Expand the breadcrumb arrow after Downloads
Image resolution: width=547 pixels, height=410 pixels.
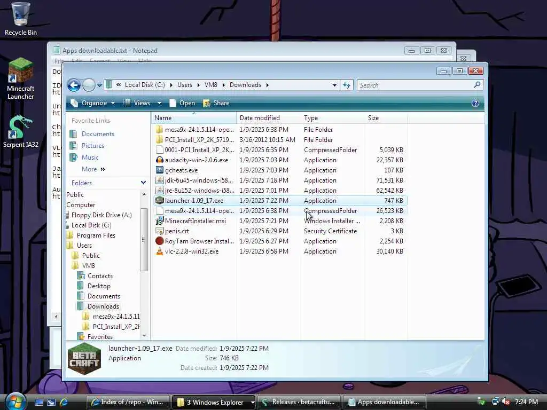[x=268, y=85]
